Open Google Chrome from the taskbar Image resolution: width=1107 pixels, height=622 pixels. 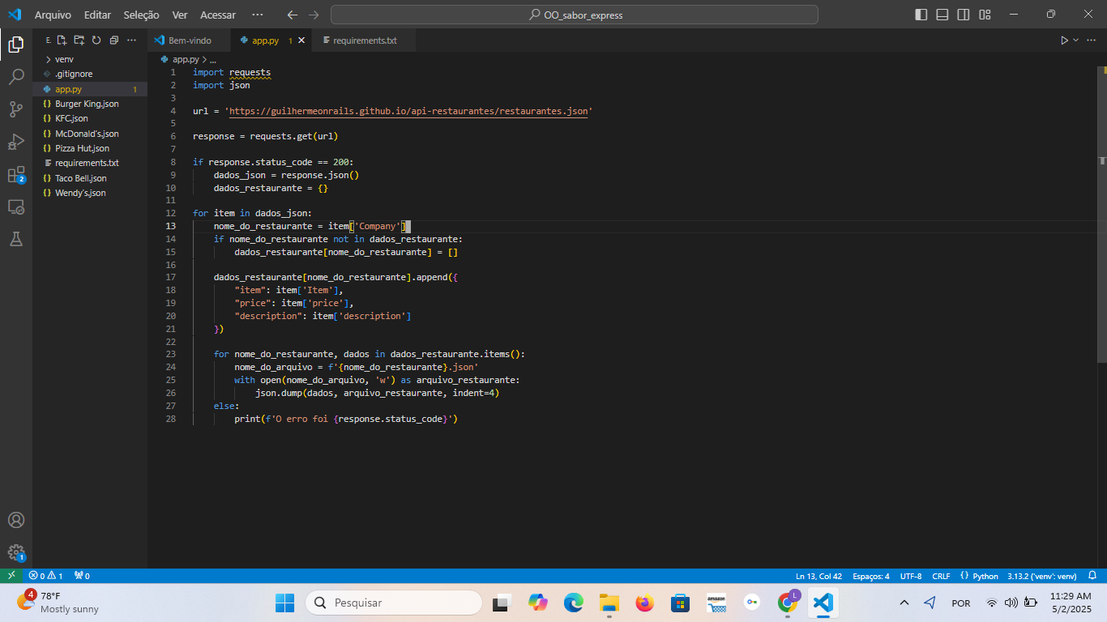coord(787,603)
